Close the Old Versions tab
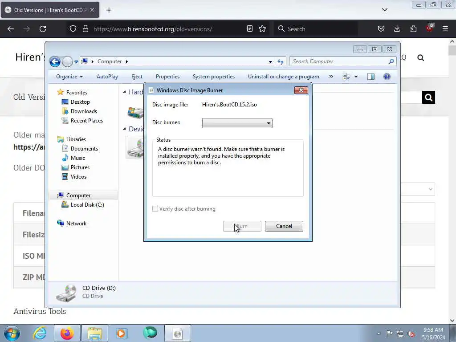This screenshot has width=456, height=342. pos(92,10)
